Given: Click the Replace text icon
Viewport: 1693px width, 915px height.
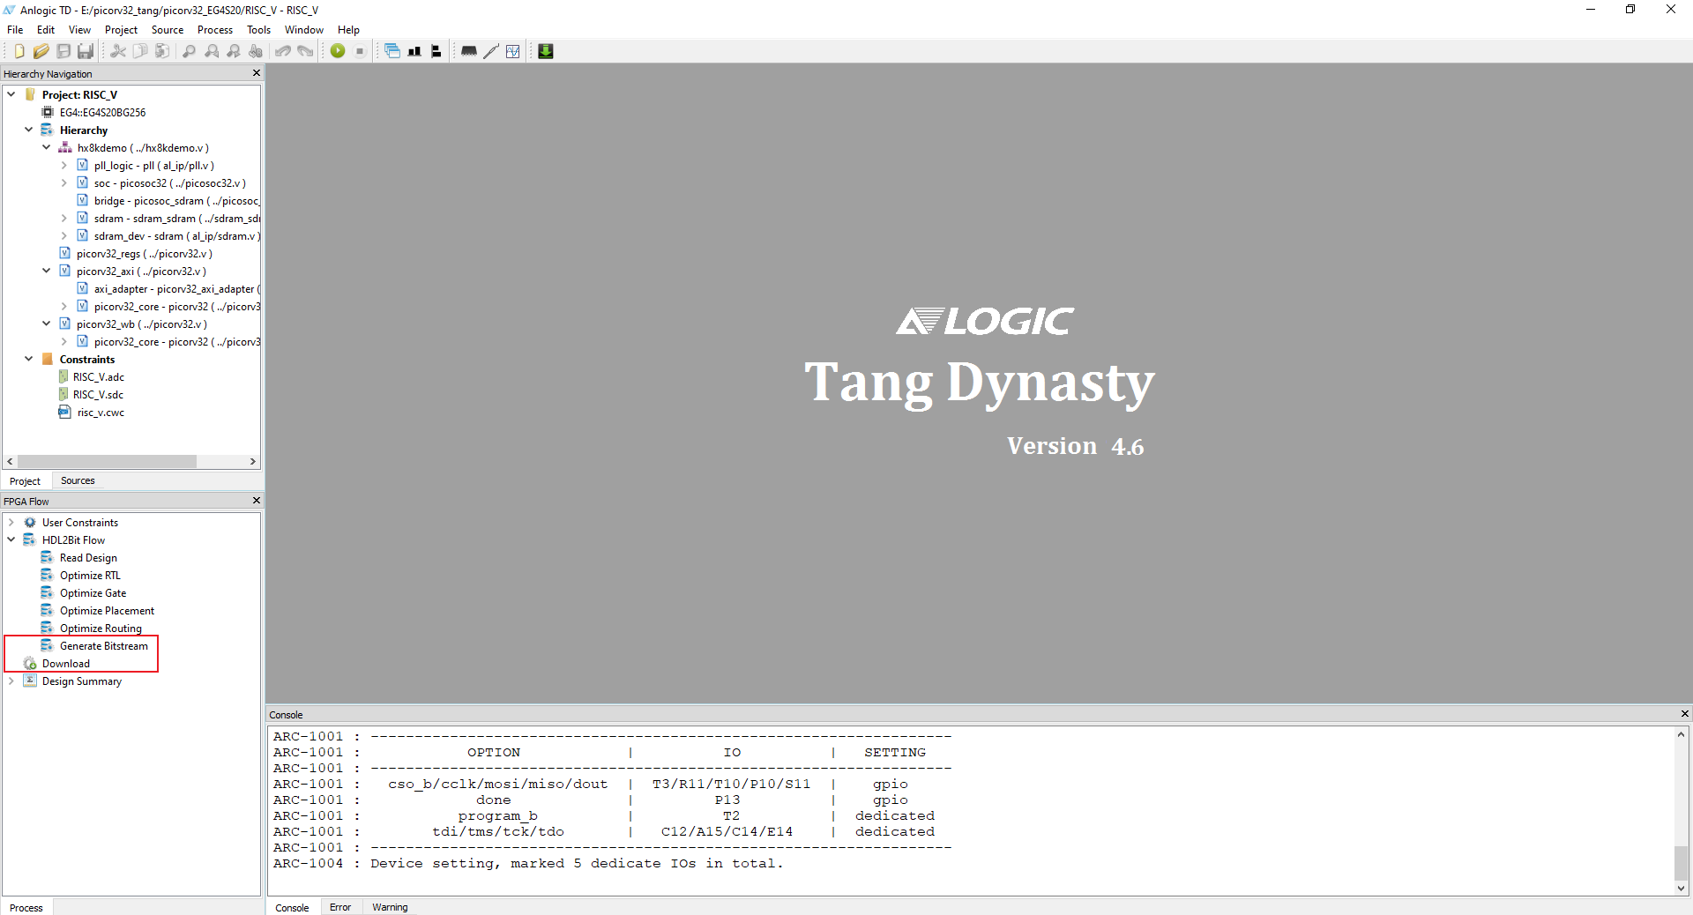Looking at the screenshot, I should pos(256,51).
